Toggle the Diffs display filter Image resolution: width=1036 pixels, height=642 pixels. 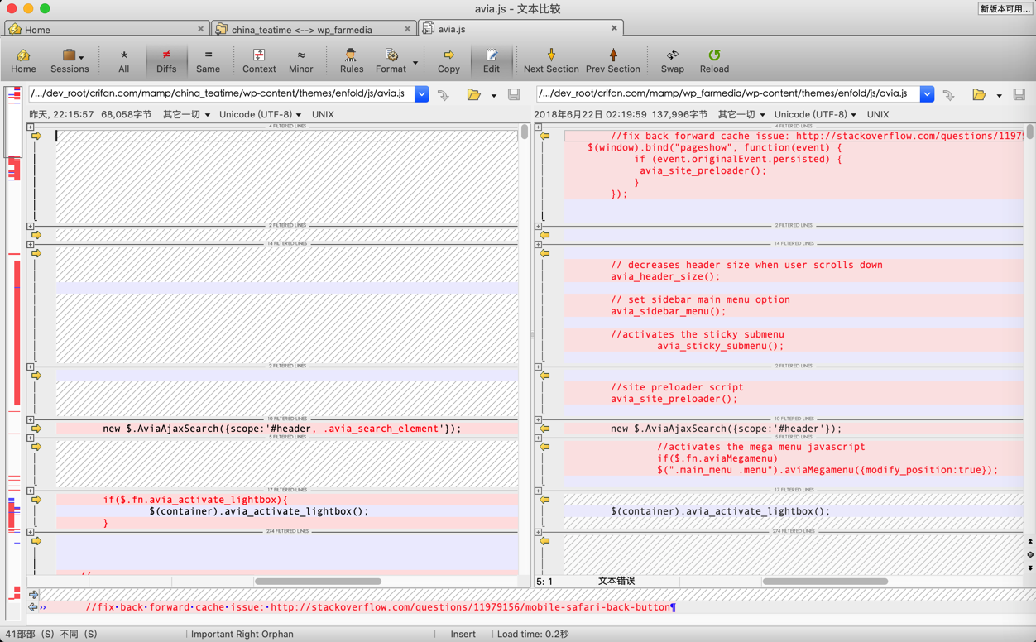166,60
